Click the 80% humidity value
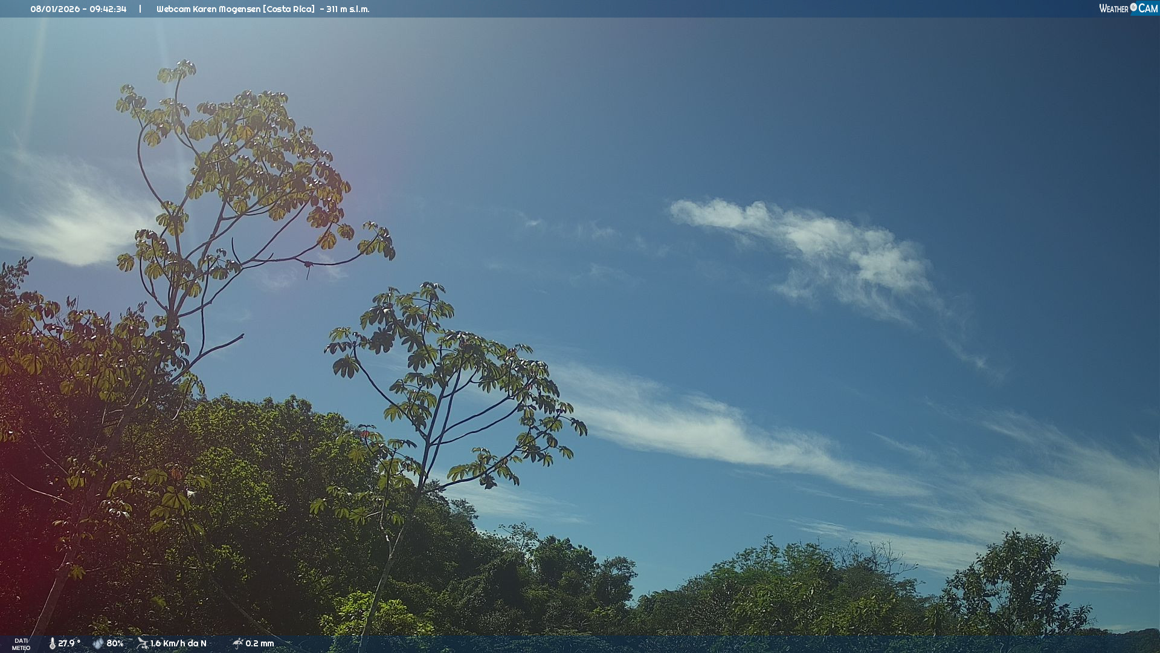This screenshot has width=1160, height=653. tap(115, 643)
